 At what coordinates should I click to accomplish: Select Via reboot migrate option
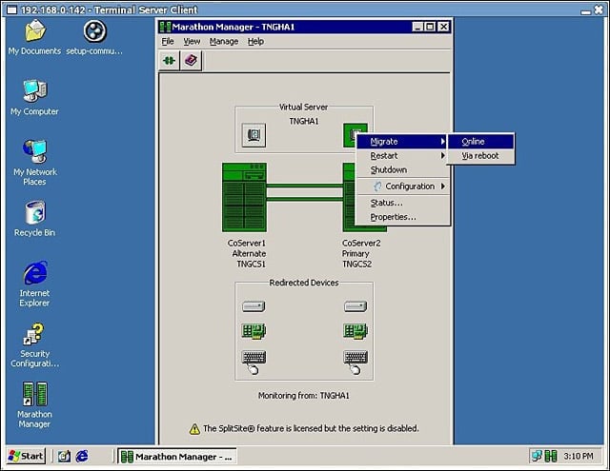(480, 156)
